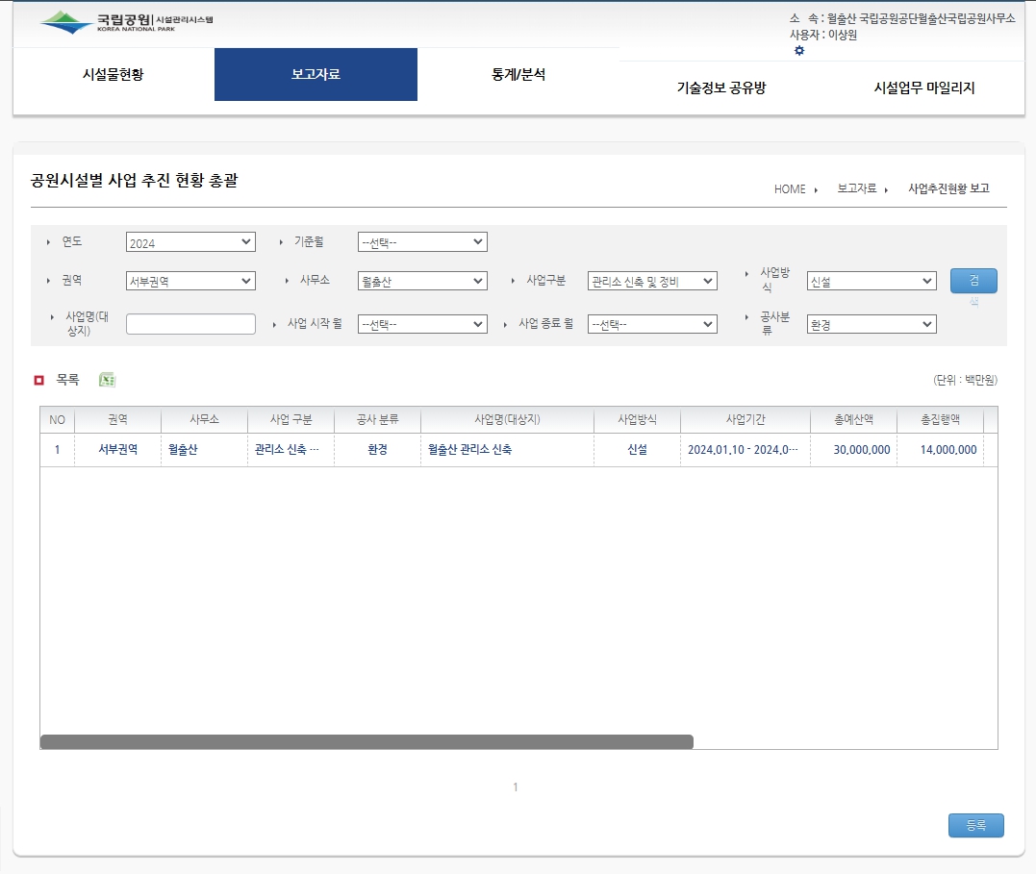Open the 사업방식 dropdown showing 신설
This screenshot has width=1036, height=874.
(x=872, y=281)
